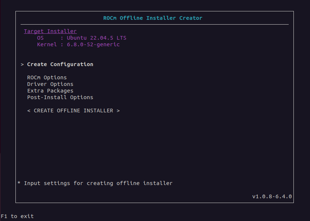This screenshot has height=221, width=310.
Task: Open Driver Options
Action: pyautogui.click(x=50, y=84)
